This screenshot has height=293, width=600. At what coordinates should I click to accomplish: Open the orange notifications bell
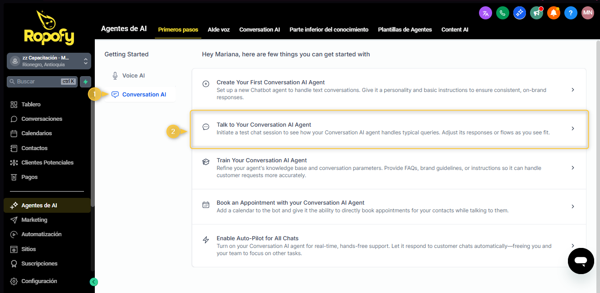coord(553,13)
